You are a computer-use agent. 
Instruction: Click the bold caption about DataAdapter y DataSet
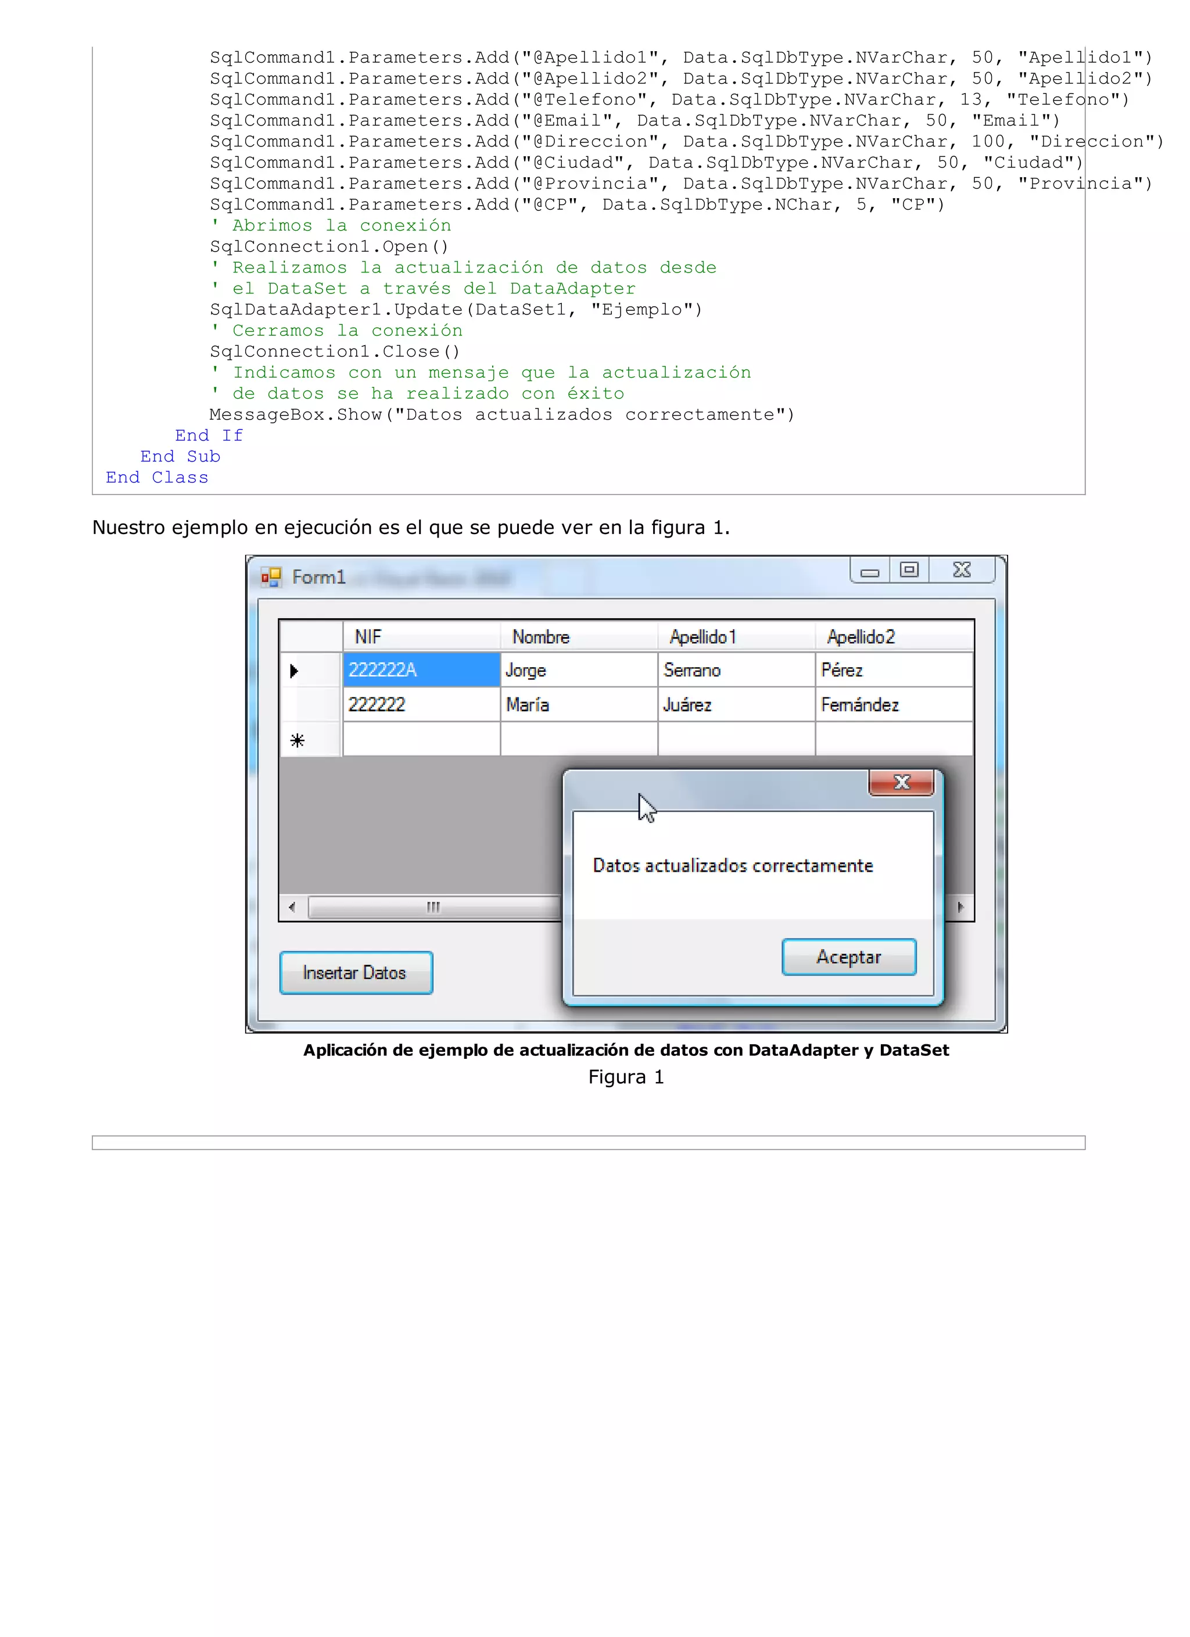click(626, 1050)
